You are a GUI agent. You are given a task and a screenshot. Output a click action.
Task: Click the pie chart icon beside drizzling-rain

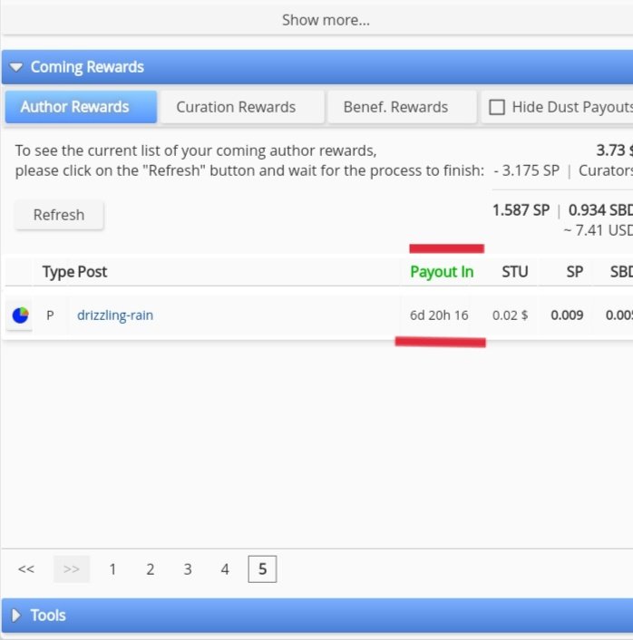(x=20, y=315)
